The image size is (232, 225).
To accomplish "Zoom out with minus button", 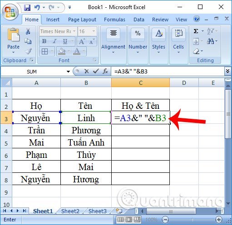I will tap(165, 220).
